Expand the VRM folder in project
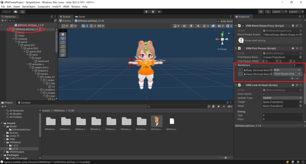306x164 pixels. tap(5, 139)
